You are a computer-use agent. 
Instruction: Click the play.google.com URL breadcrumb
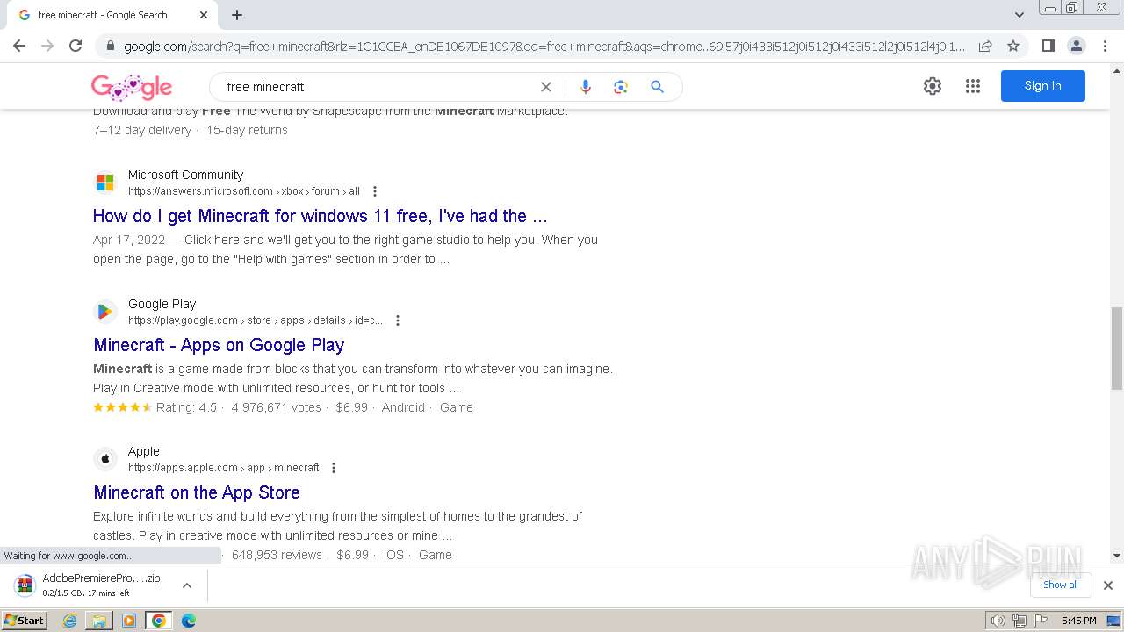[x=256, y=320]
